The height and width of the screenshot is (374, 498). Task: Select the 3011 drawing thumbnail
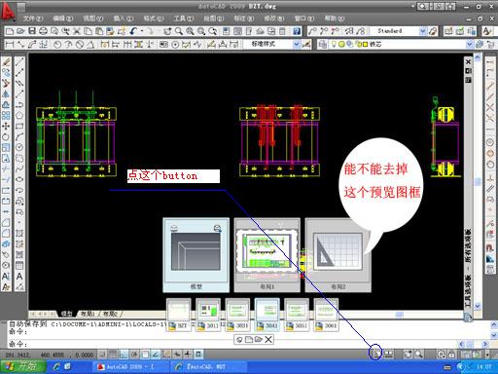(x=208, y=315)
